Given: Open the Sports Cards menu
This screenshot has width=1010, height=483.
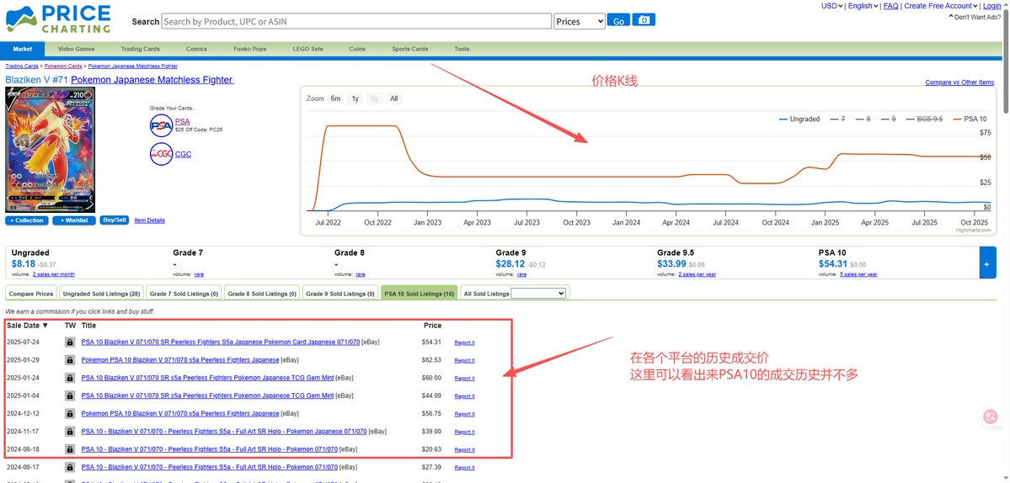Looking at the screenshot, I should click(409, 49).
